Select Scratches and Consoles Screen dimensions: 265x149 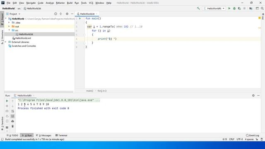[x=24, y=46]
